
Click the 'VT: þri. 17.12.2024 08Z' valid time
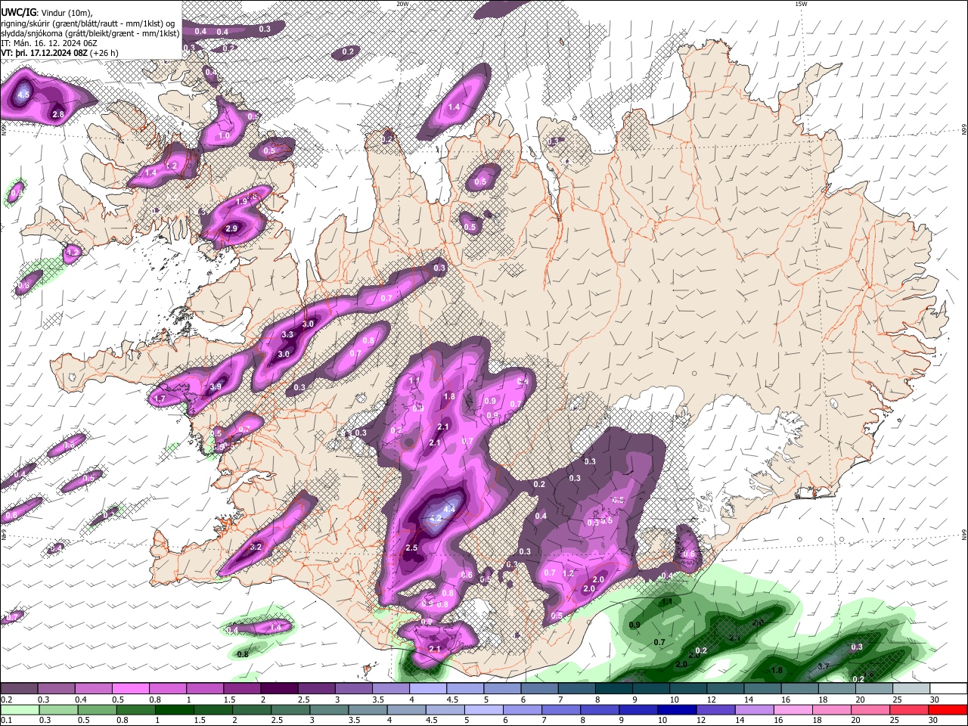pos(45,53)
